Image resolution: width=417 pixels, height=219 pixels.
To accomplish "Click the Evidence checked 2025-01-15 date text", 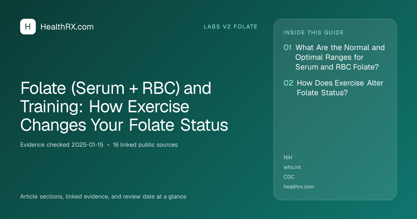I will click(62, 145).
